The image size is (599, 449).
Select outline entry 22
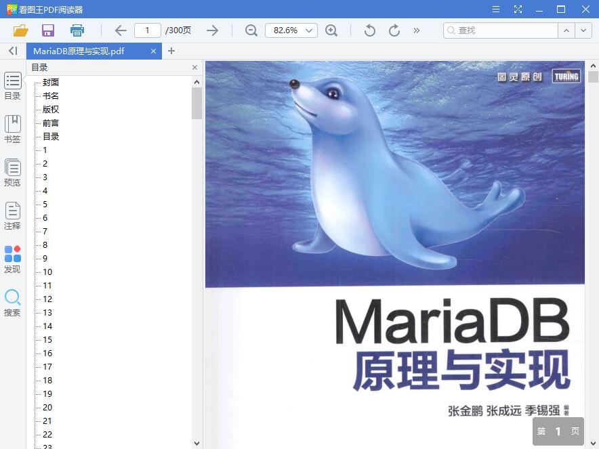[47, 435]
